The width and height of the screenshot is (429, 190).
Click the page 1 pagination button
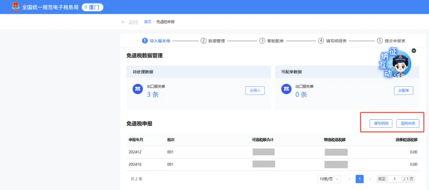359,179
